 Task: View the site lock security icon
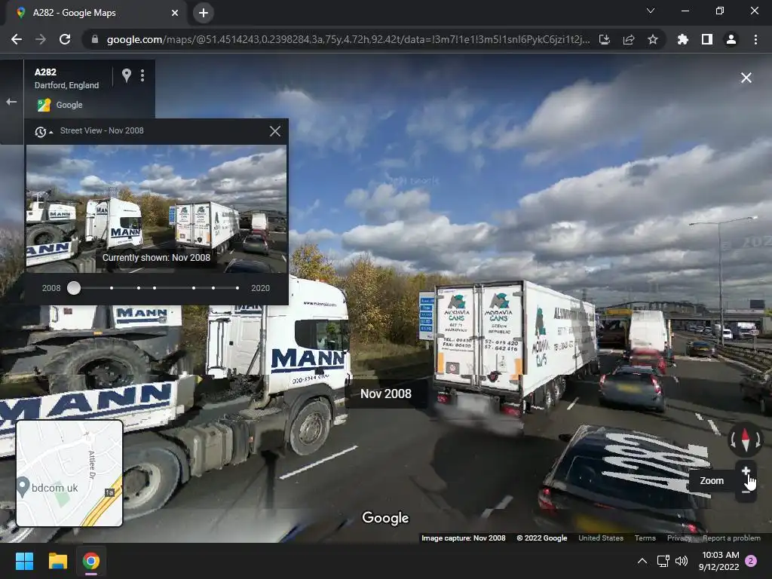tap(94, 39)
